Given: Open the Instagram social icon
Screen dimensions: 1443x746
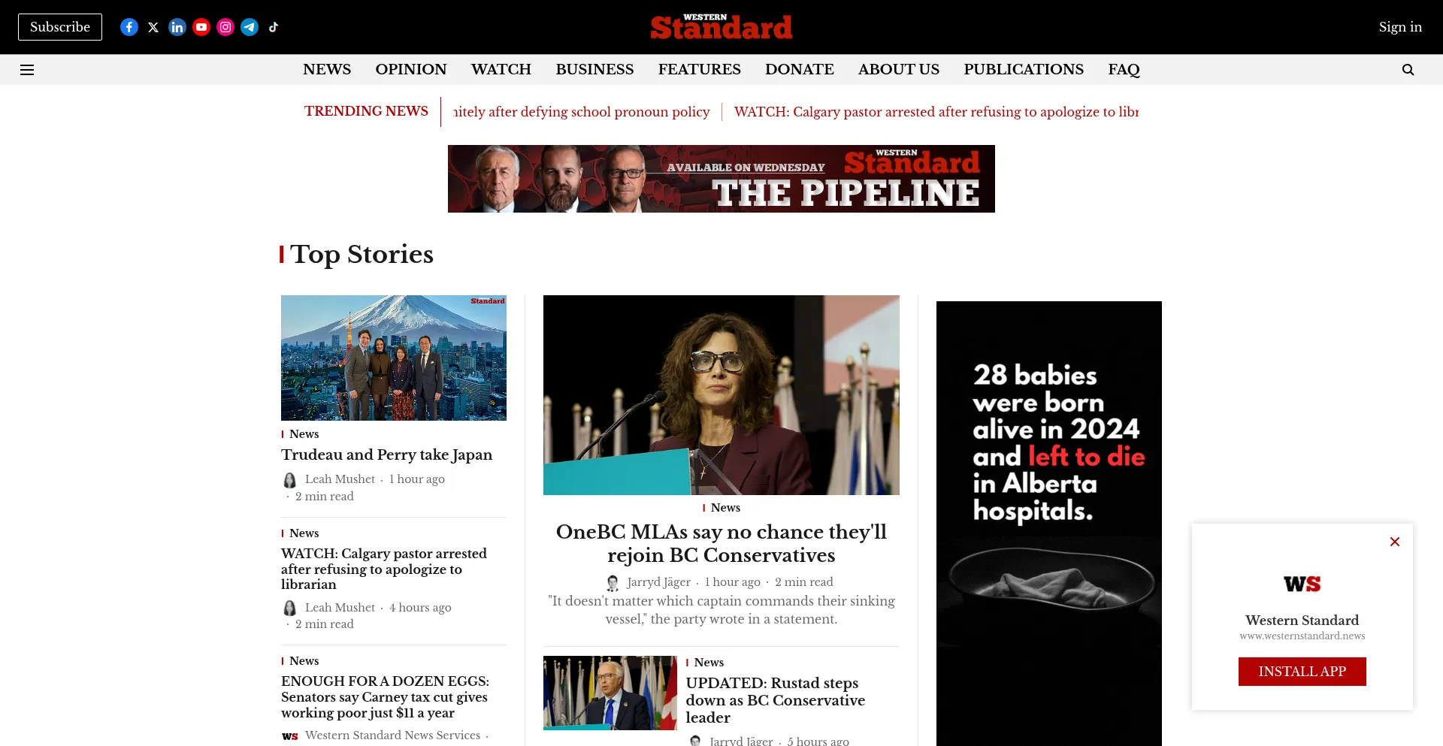Looking at the screenshot, I should [x=225, y=27].
